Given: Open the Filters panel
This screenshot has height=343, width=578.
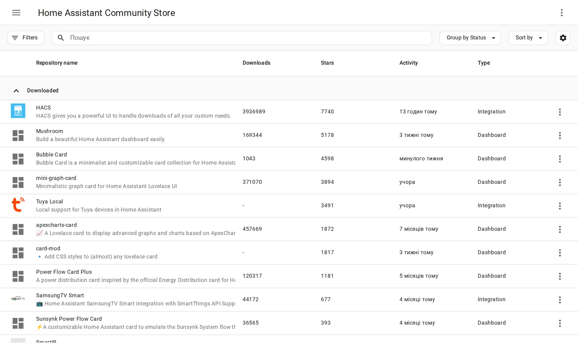Looking at the screenshot, I should (x=26, y=38).
